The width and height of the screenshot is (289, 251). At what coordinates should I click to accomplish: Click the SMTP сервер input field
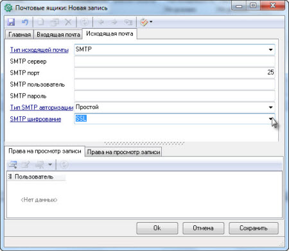pos(175,62)
